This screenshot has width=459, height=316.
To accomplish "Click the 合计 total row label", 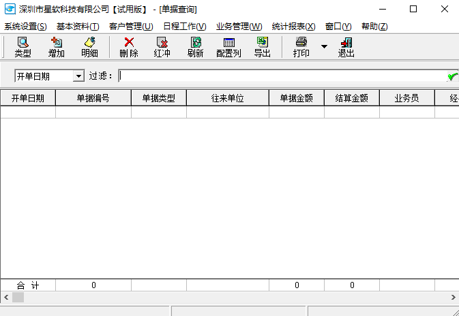I will pyautogui.click(x=28, y=285).
